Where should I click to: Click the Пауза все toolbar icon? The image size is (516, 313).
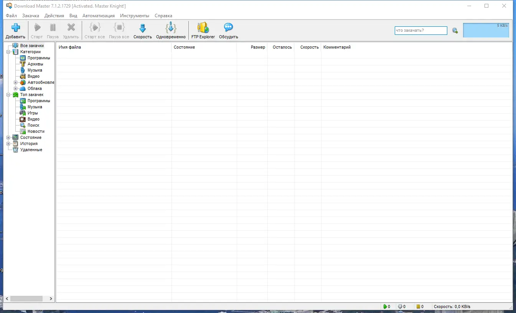[x=119, y=28]
